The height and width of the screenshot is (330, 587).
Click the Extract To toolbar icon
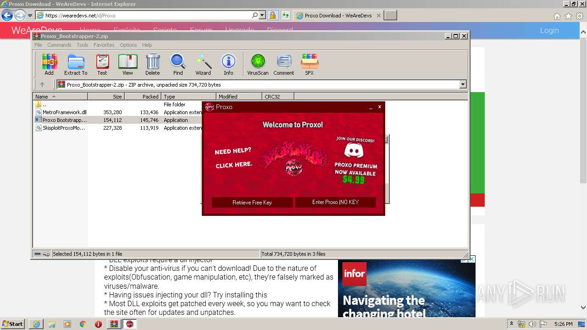[76, 64]
